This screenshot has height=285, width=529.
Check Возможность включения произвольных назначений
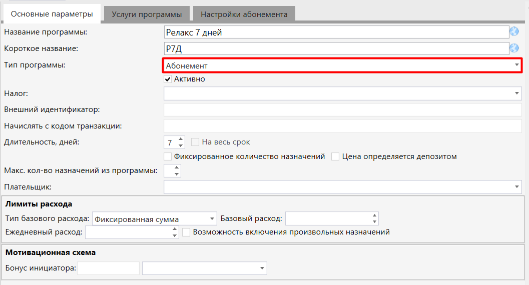click(x=186, y=232)
